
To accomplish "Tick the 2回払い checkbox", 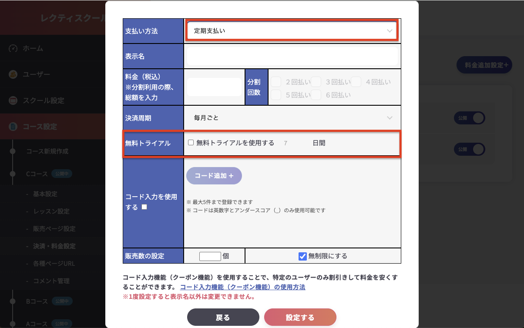I will [x=276, y=82].
